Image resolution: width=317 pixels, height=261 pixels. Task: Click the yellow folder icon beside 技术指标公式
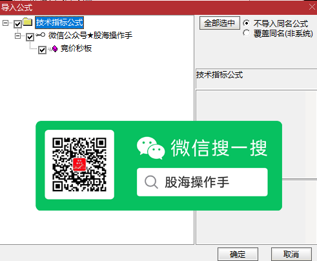tap(28, 22)
